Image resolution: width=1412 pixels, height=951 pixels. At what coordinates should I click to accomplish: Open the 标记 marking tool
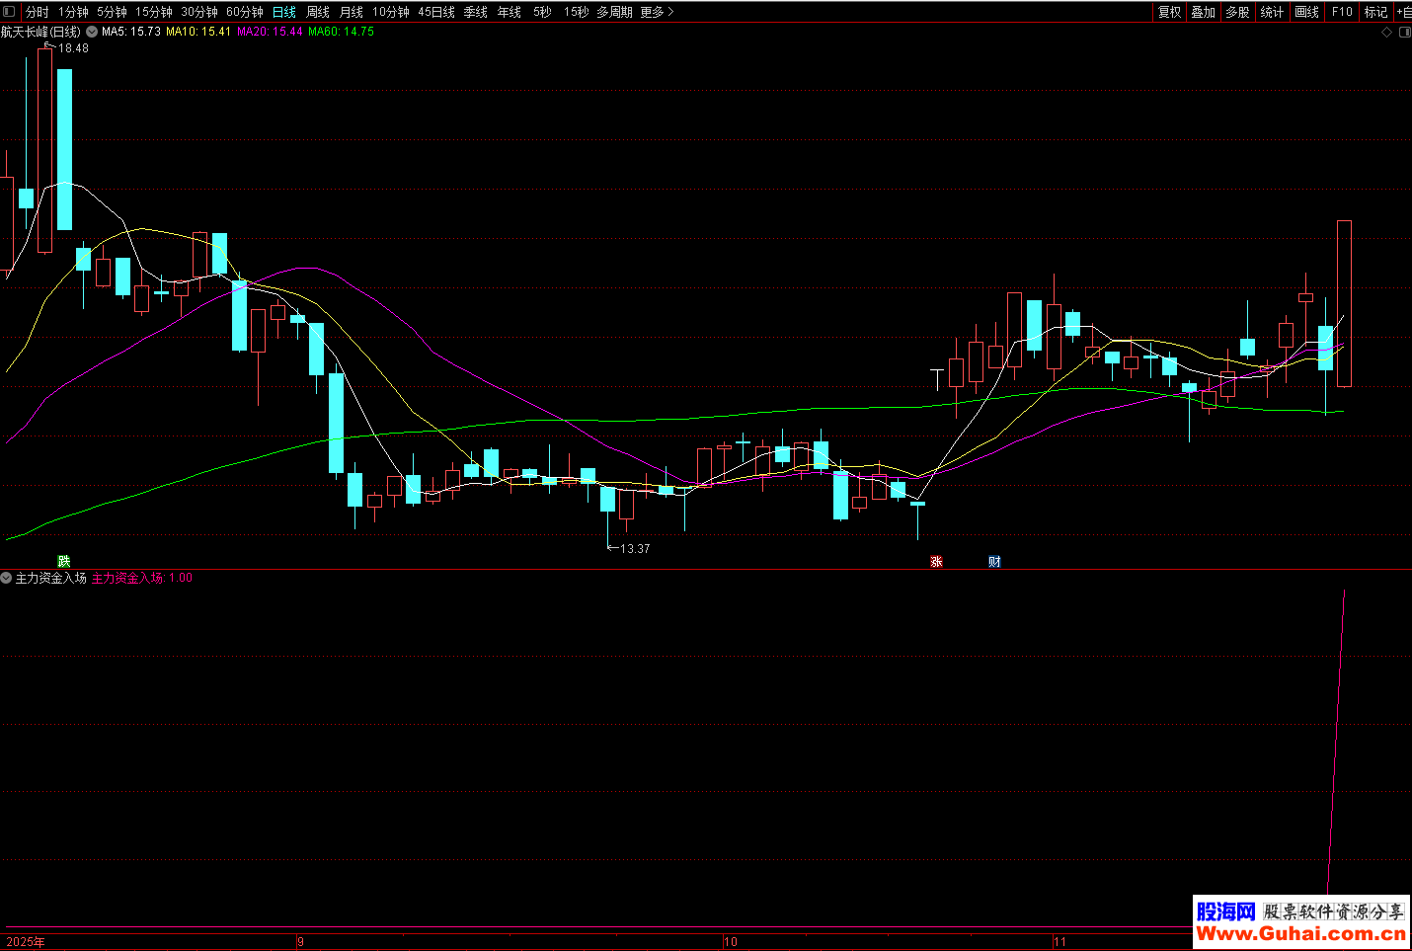point(1375,12)
